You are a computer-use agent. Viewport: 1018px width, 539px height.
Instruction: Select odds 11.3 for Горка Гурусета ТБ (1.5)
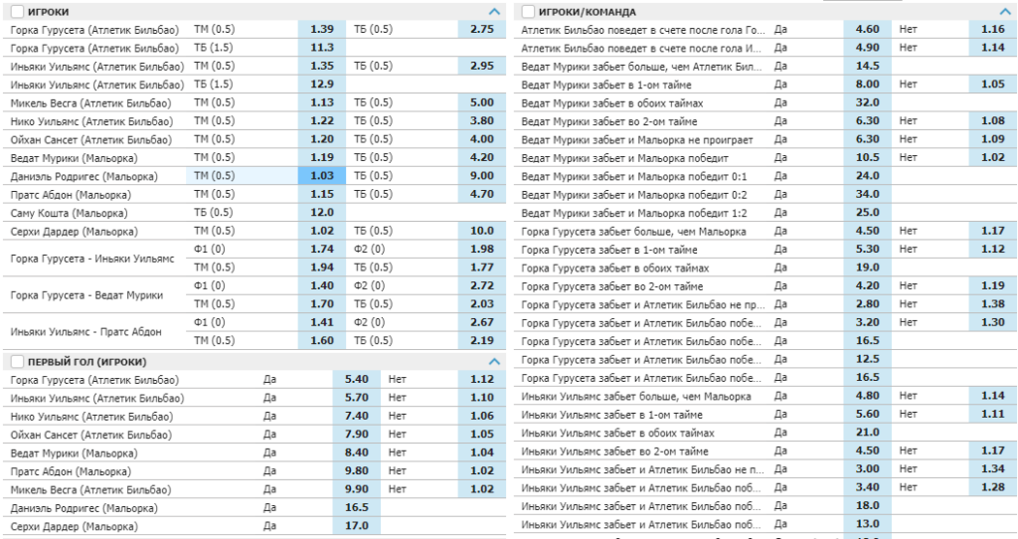(322, 48)
